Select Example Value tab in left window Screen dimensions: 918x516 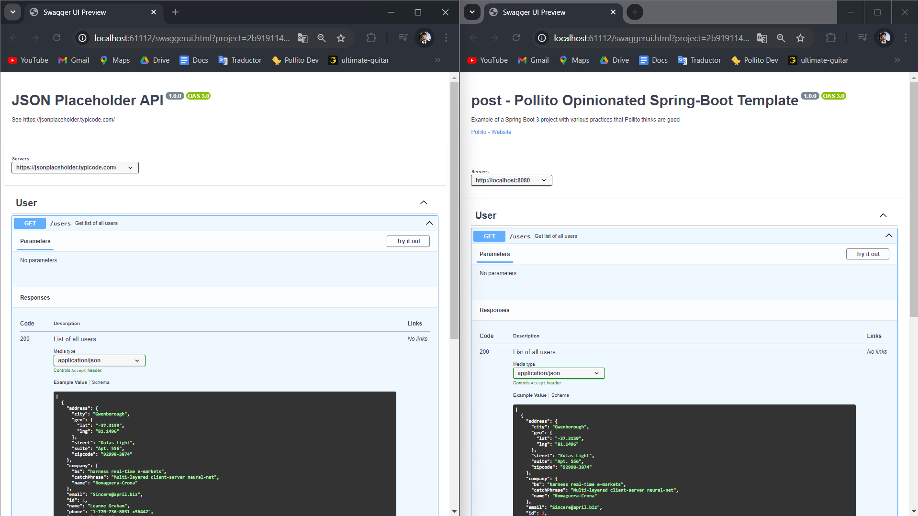(70, 382)
